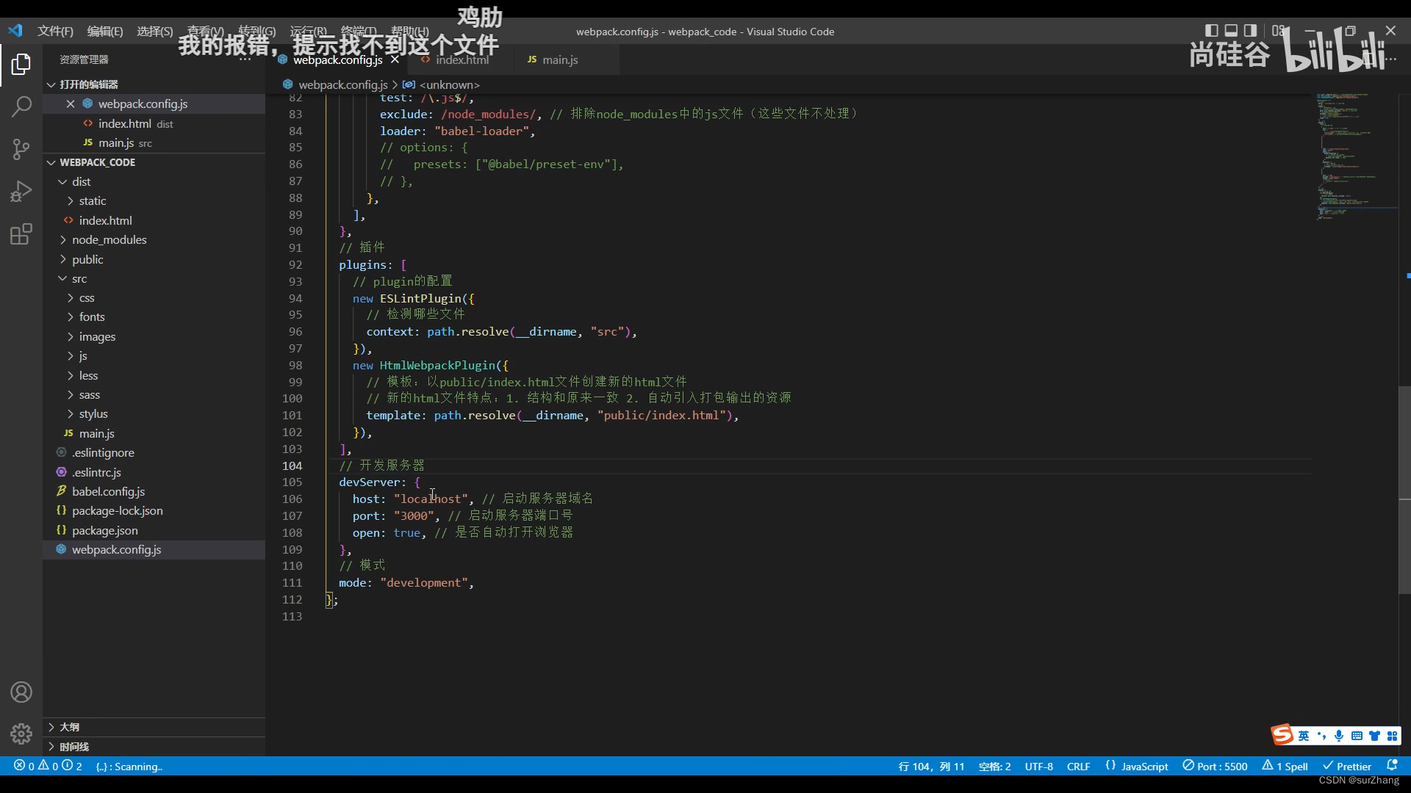1411x793 pixels.
Task: Change the CRLF line ending setting
Action: point(1078,766)
